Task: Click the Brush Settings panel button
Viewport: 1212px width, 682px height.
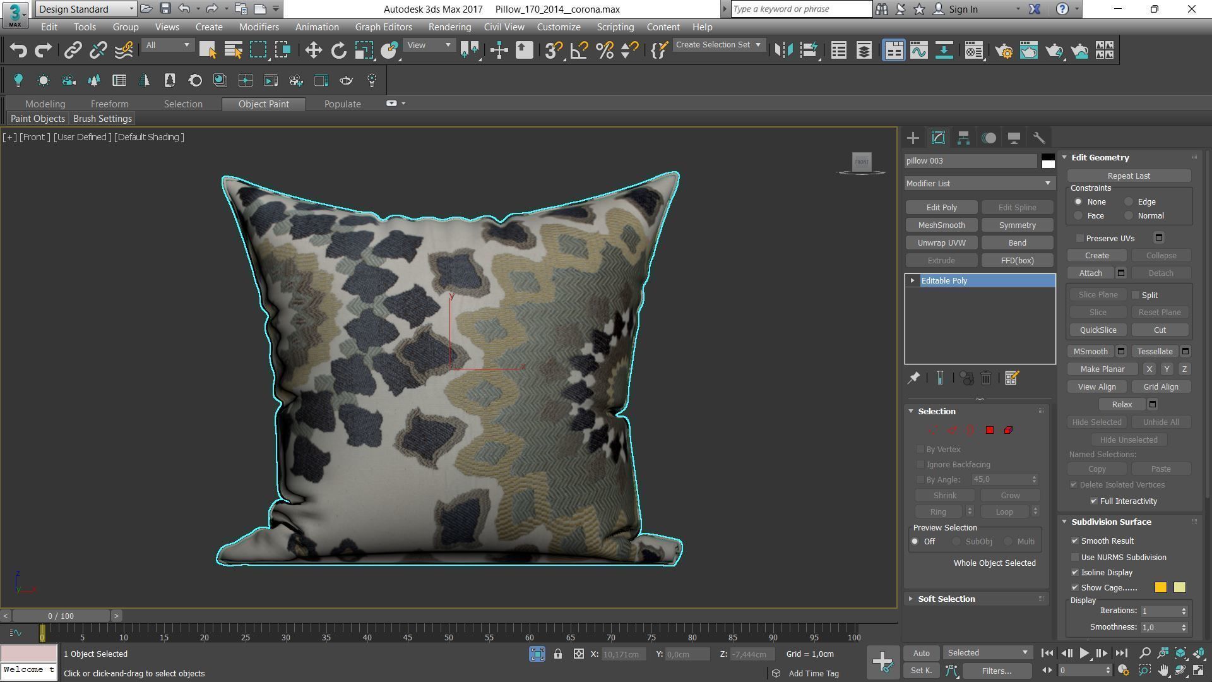Action: [x=102, y=119]
